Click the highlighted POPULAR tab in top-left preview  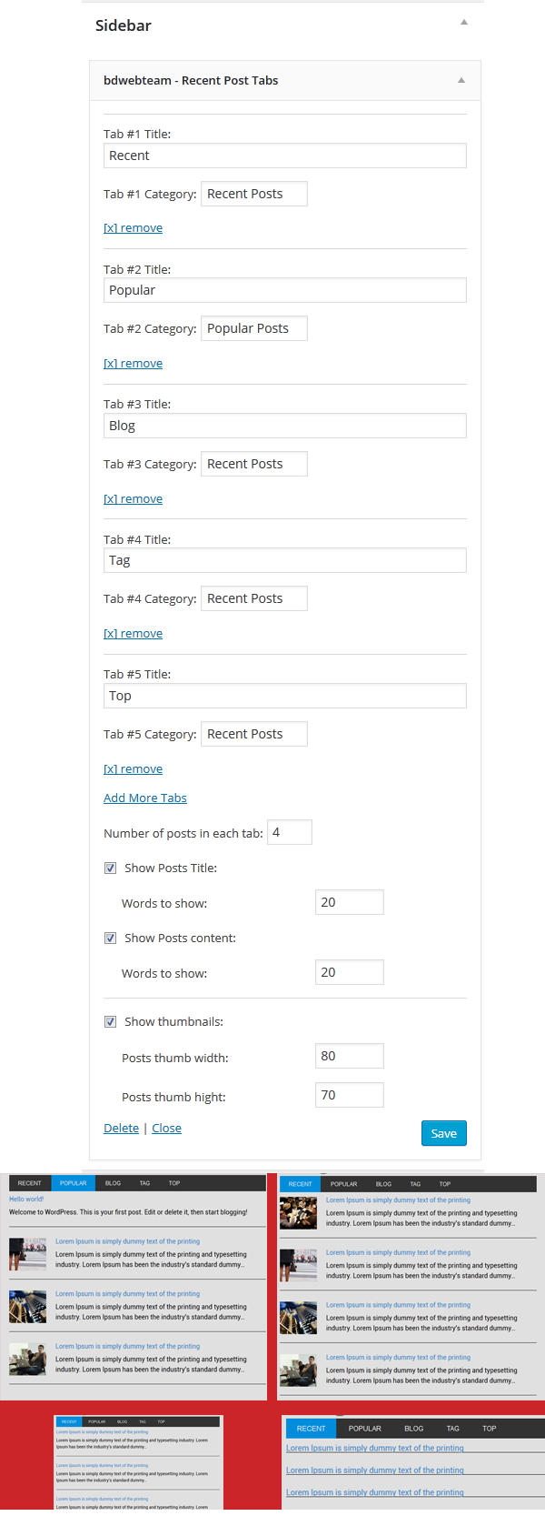coord(74,1183)
